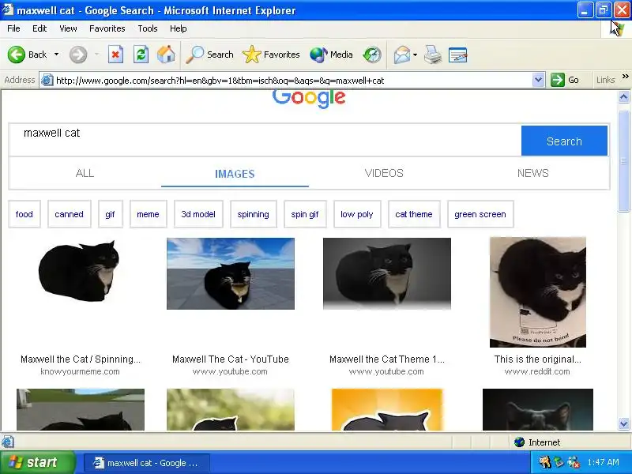Expand the Links toolbar chevron
This screenshot has height=474, width=632.
pyautogui.click(x=626, y=76)
